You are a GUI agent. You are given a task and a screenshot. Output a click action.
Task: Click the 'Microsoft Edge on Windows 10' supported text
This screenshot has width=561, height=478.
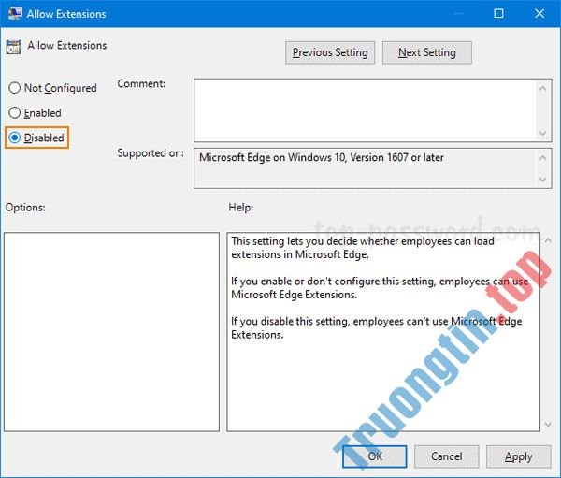tap(322, 157)
